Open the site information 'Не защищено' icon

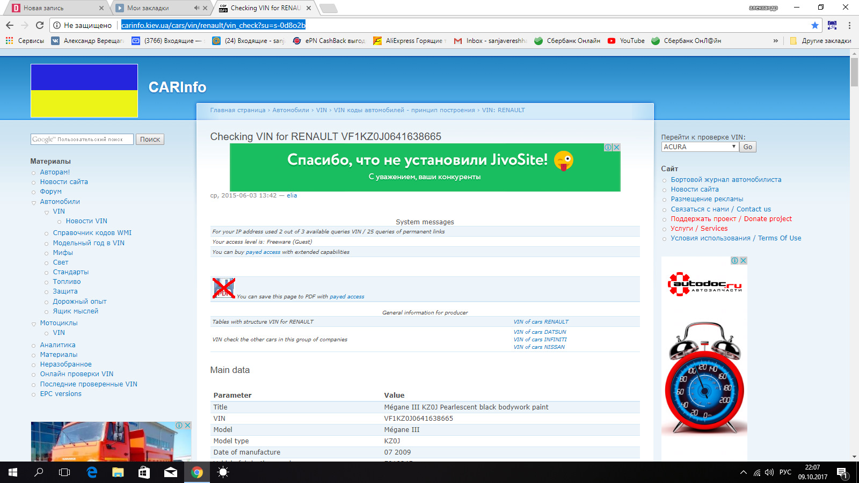click(57, 25)
